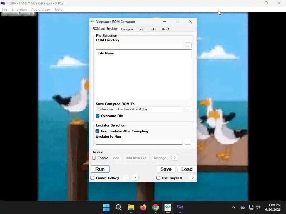Toggle Overwrite File checkbox
This screenshot has height=214, width=286.
pos(97,116)
